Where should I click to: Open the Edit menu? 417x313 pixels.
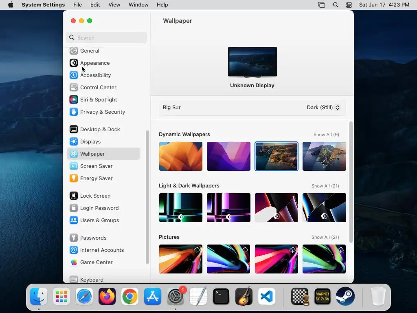pos(95,5)
